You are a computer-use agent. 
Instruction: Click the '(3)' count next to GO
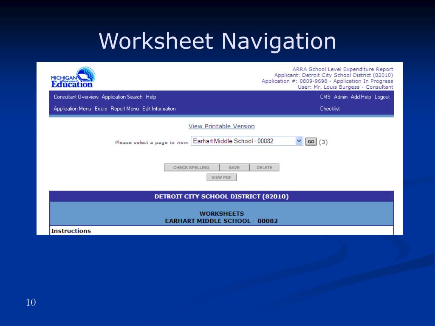pyautogui.click(x=323, y=142)
